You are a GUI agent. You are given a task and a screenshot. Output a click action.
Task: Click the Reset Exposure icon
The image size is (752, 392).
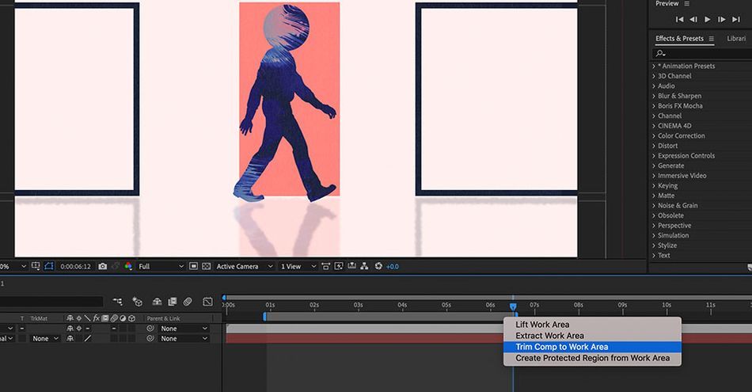[378, 266]
